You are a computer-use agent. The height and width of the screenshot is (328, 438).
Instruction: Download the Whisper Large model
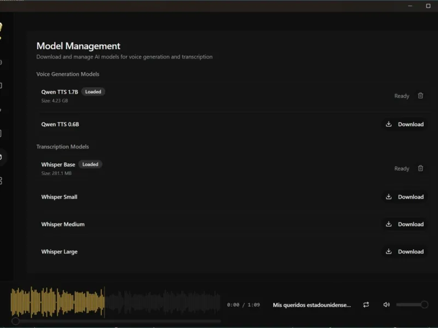405,251
